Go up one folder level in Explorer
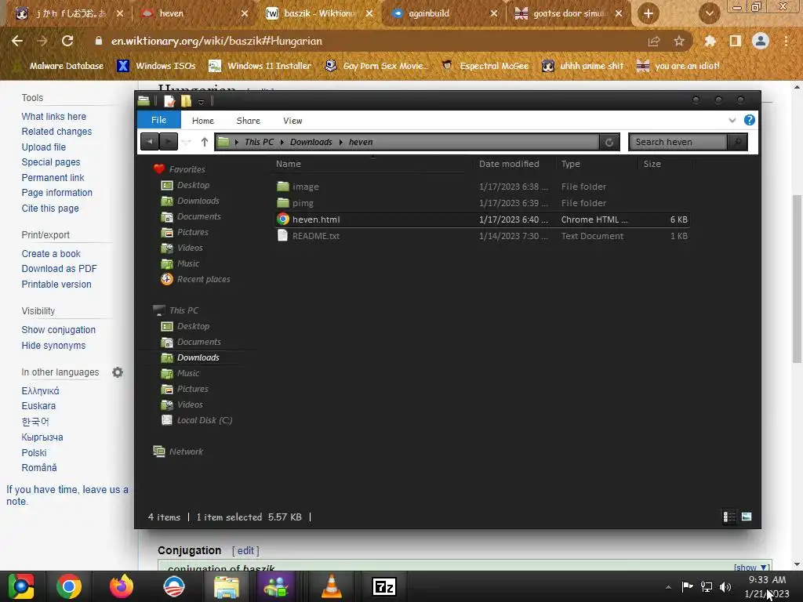 pos(205,142)
